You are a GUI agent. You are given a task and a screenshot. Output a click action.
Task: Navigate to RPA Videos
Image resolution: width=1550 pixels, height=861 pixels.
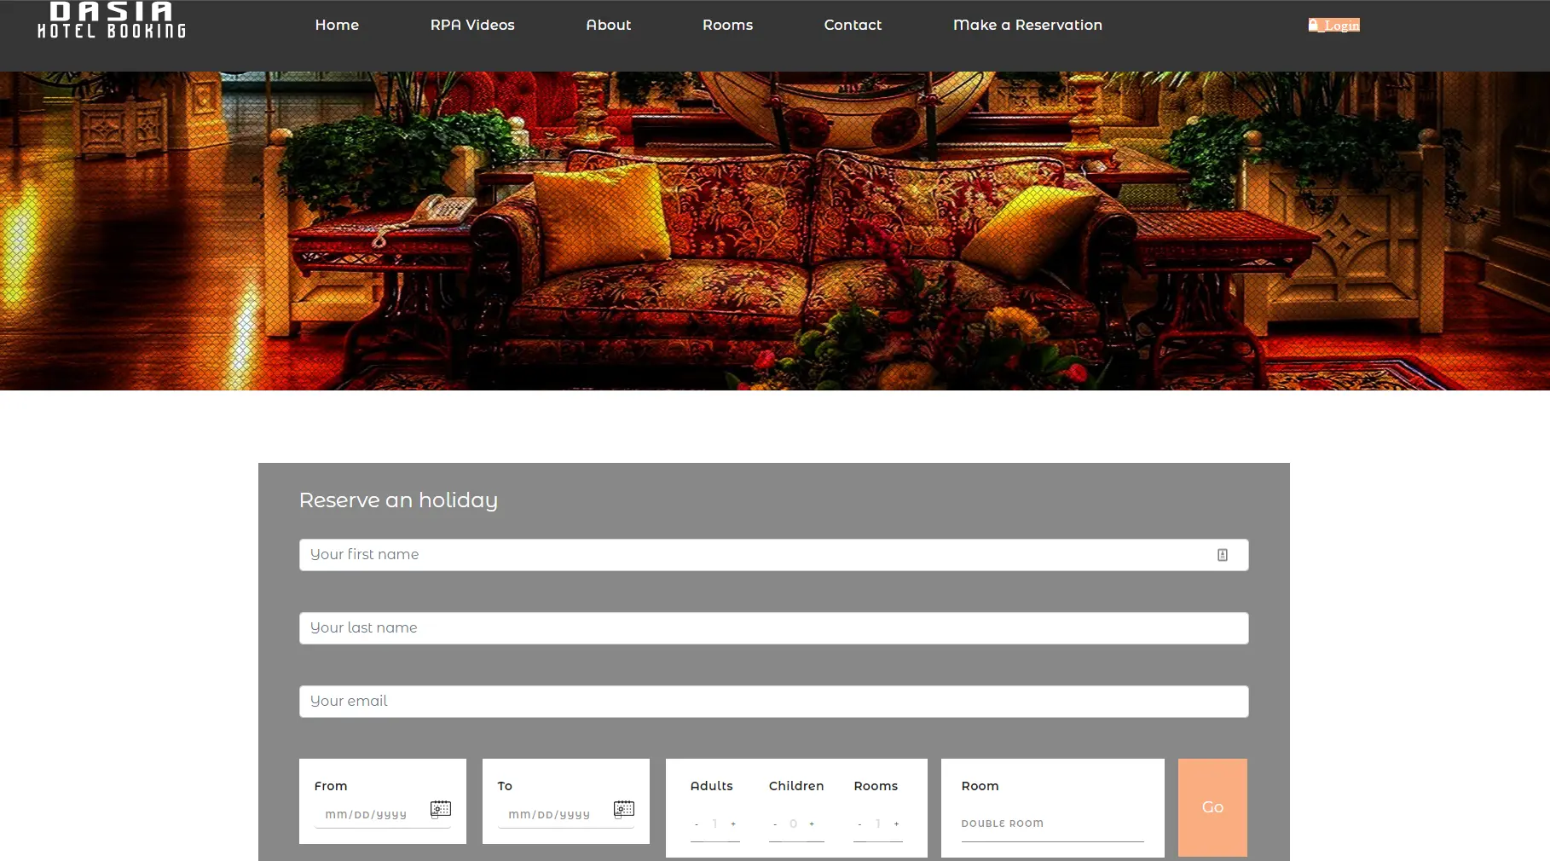tap(472, 25)
